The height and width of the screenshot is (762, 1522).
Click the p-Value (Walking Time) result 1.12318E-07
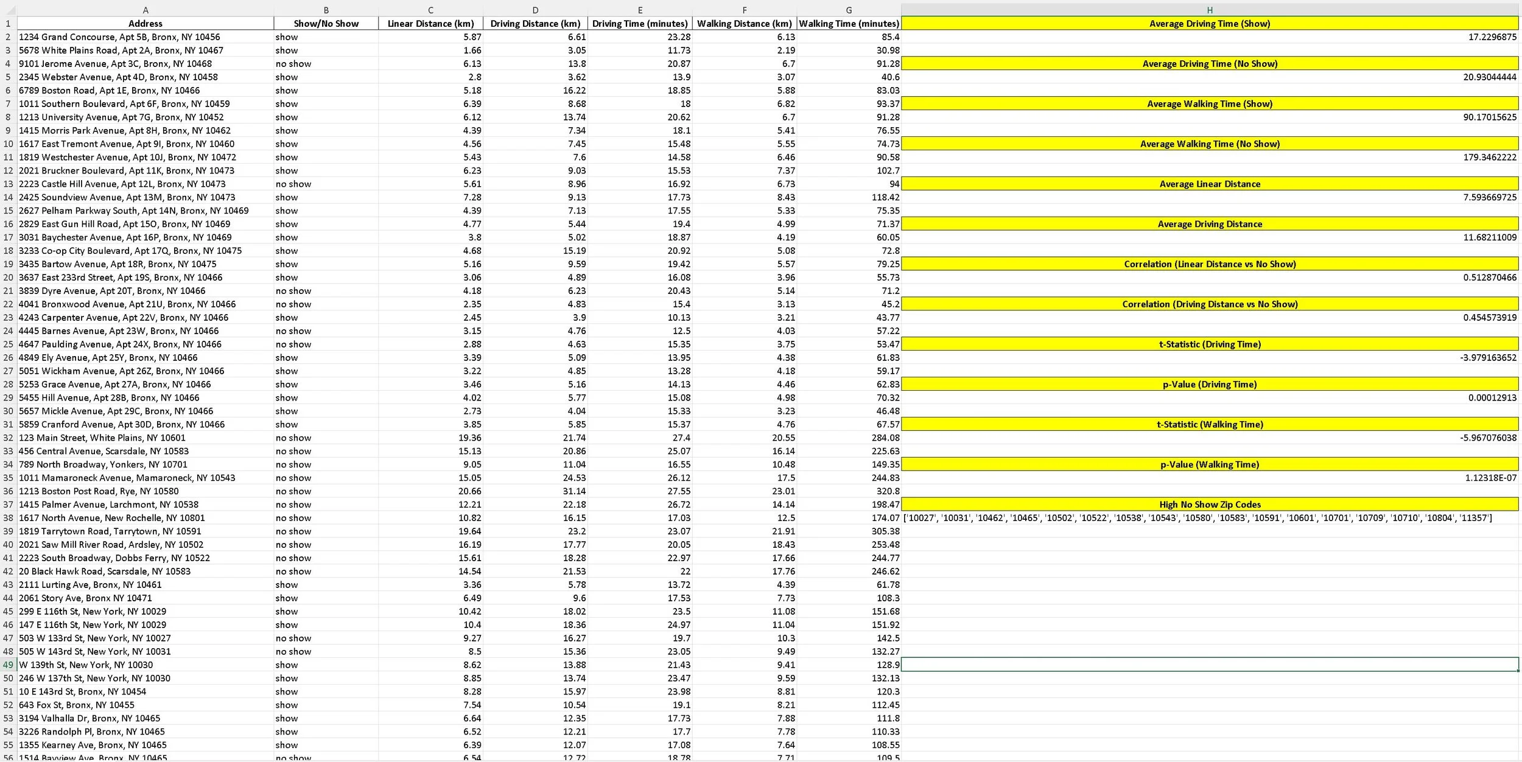(x=1490, y=478)
